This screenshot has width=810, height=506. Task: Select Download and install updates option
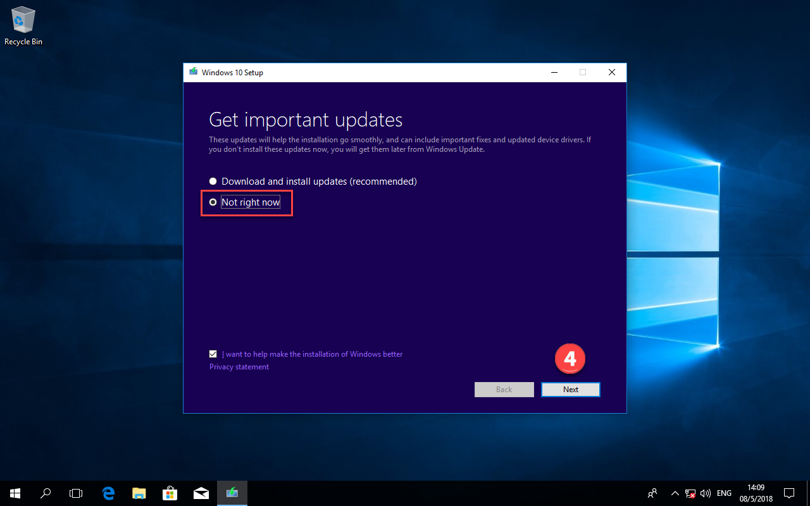tap(213, 182)
